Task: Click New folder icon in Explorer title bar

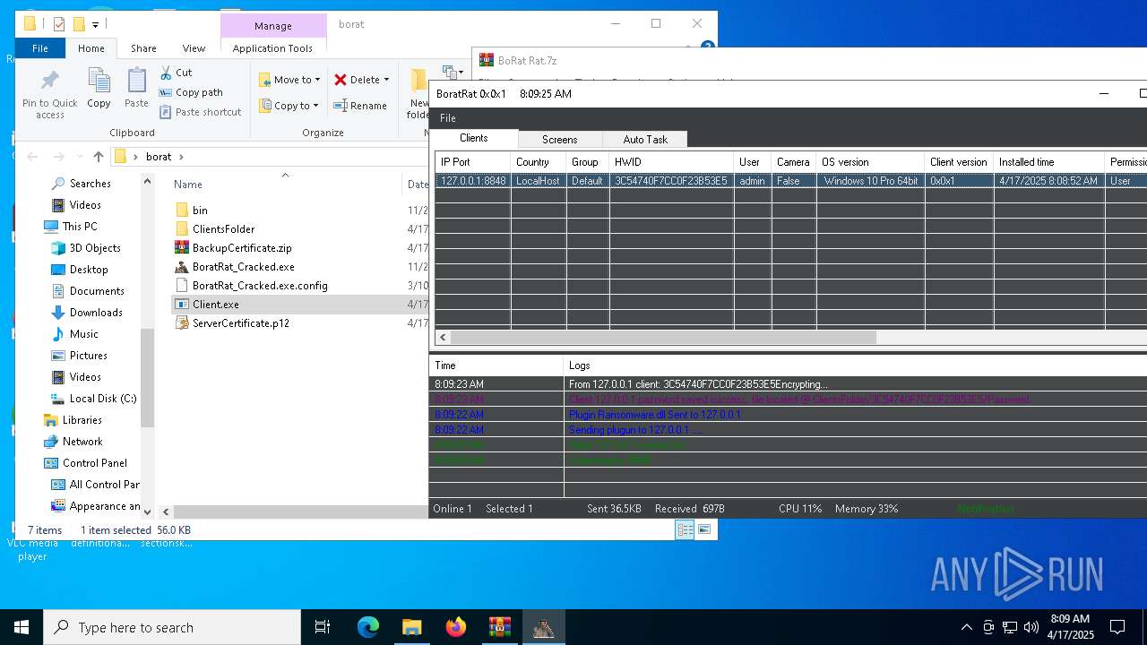Action: (x=79, y=24)
